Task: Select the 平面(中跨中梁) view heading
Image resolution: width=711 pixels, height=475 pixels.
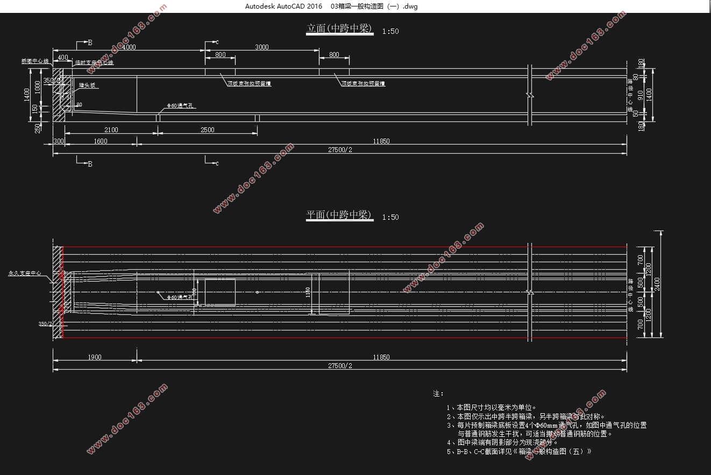Action: [x=339, y=215]
